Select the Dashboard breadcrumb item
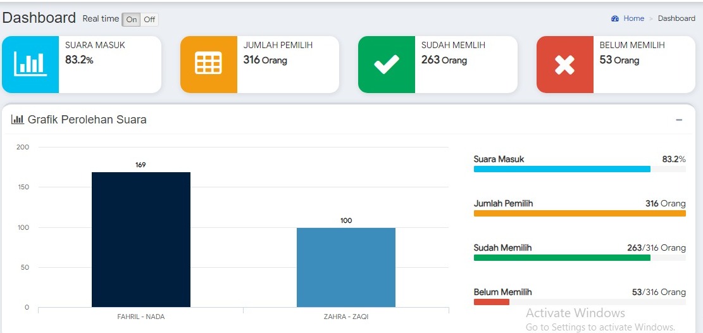The height and width of the screenshot is (333, 703). (x=676, y=19)
